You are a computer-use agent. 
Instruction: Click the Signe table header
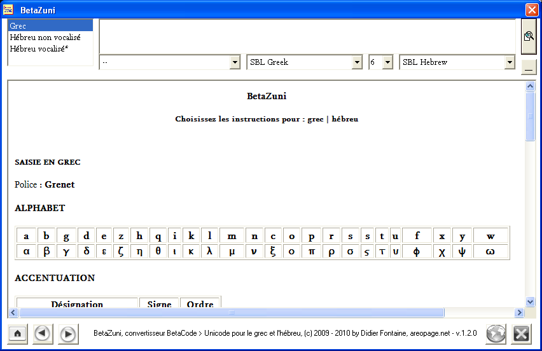(x=159, y=303)
